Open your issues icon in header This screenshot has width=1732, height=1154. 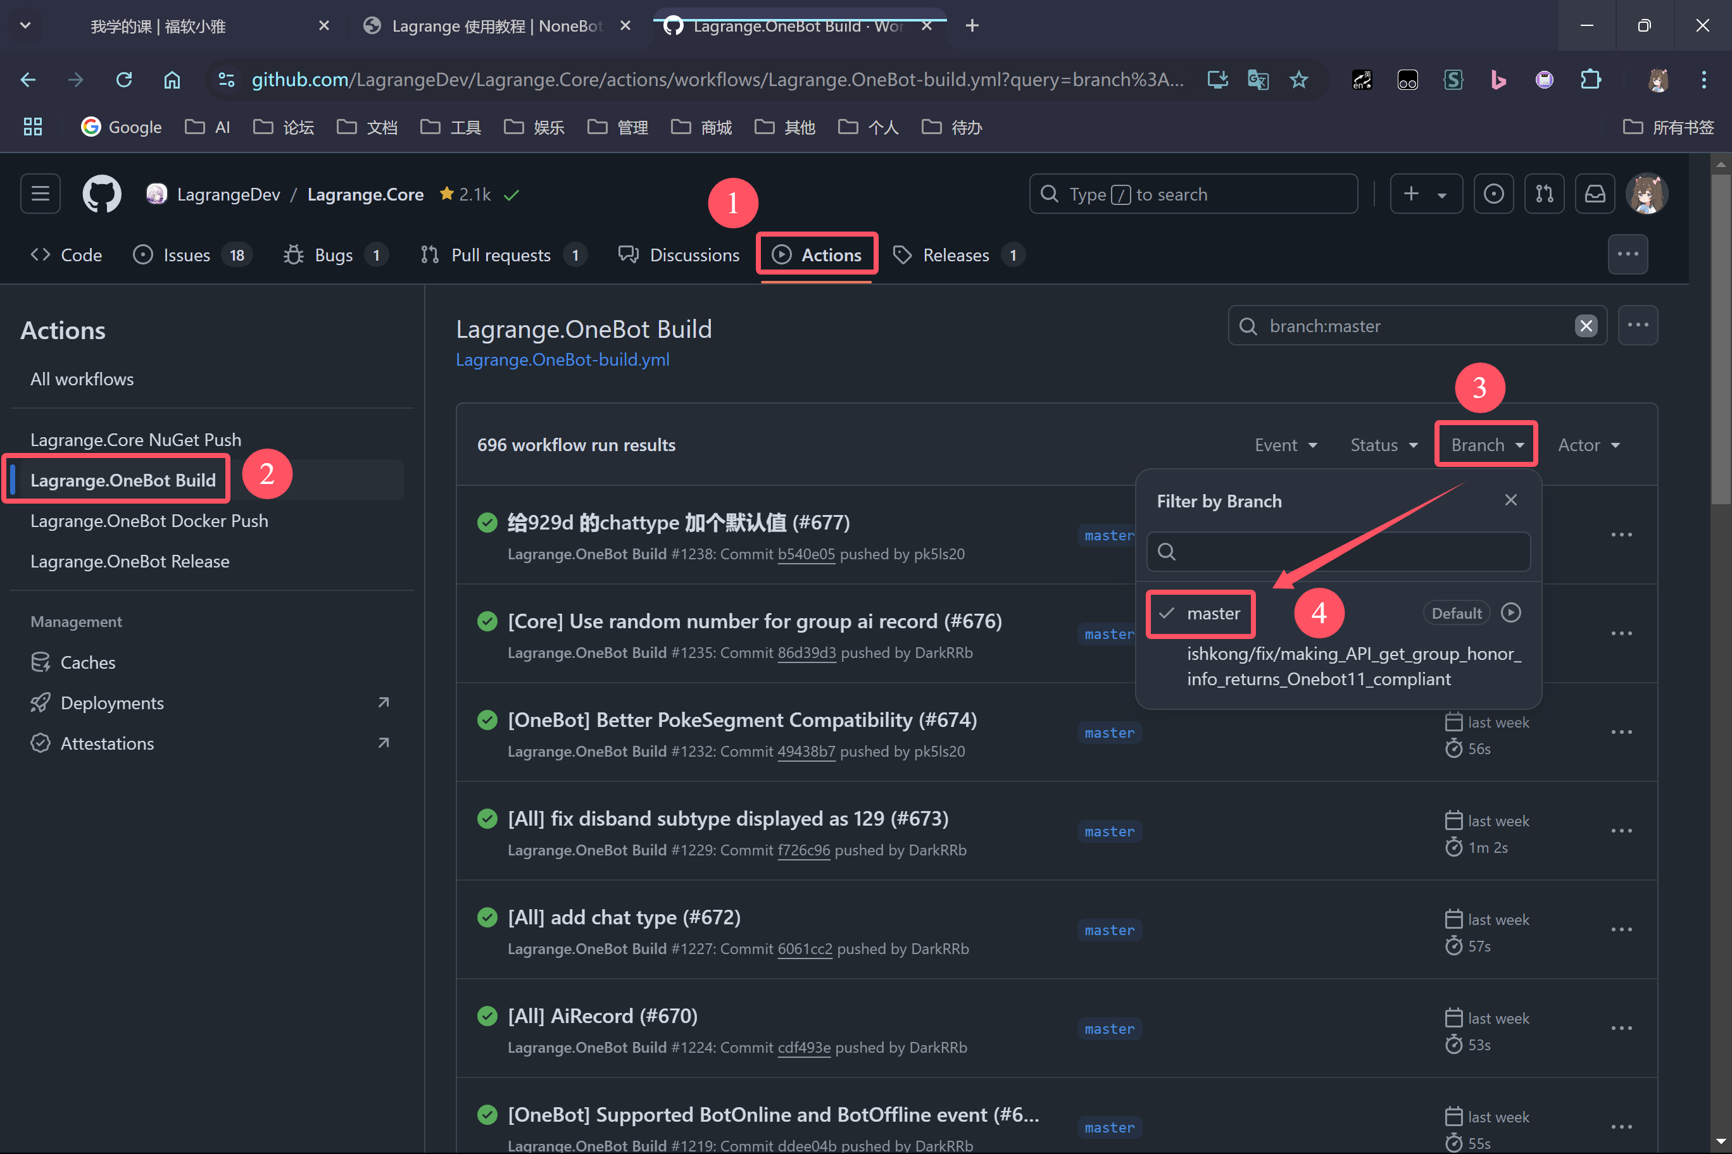[x=1493, y=194]
